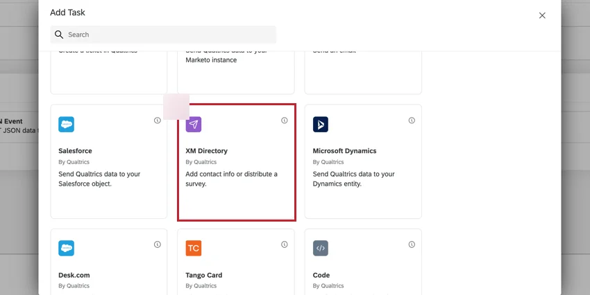Screen dimensions: 590x295
Task: Click the Tango Card TC icon
Action: (194, 249)
